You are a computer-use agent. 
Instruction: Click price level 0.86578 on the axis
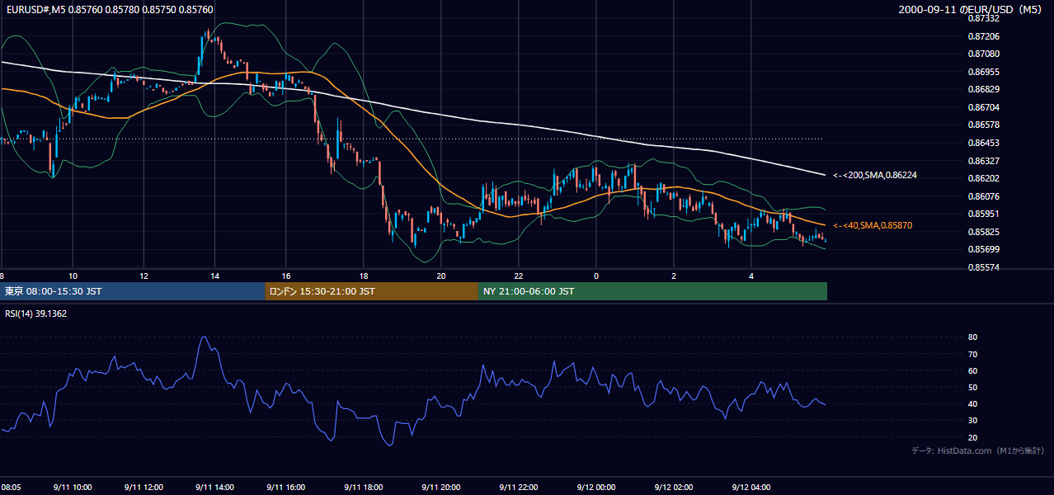click(983, 125)
